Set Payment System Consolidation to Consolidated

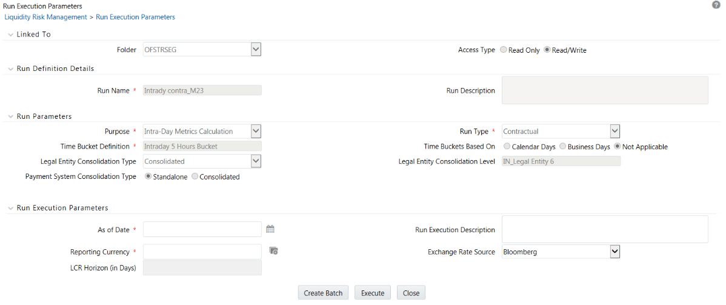(x=195, y=177)
